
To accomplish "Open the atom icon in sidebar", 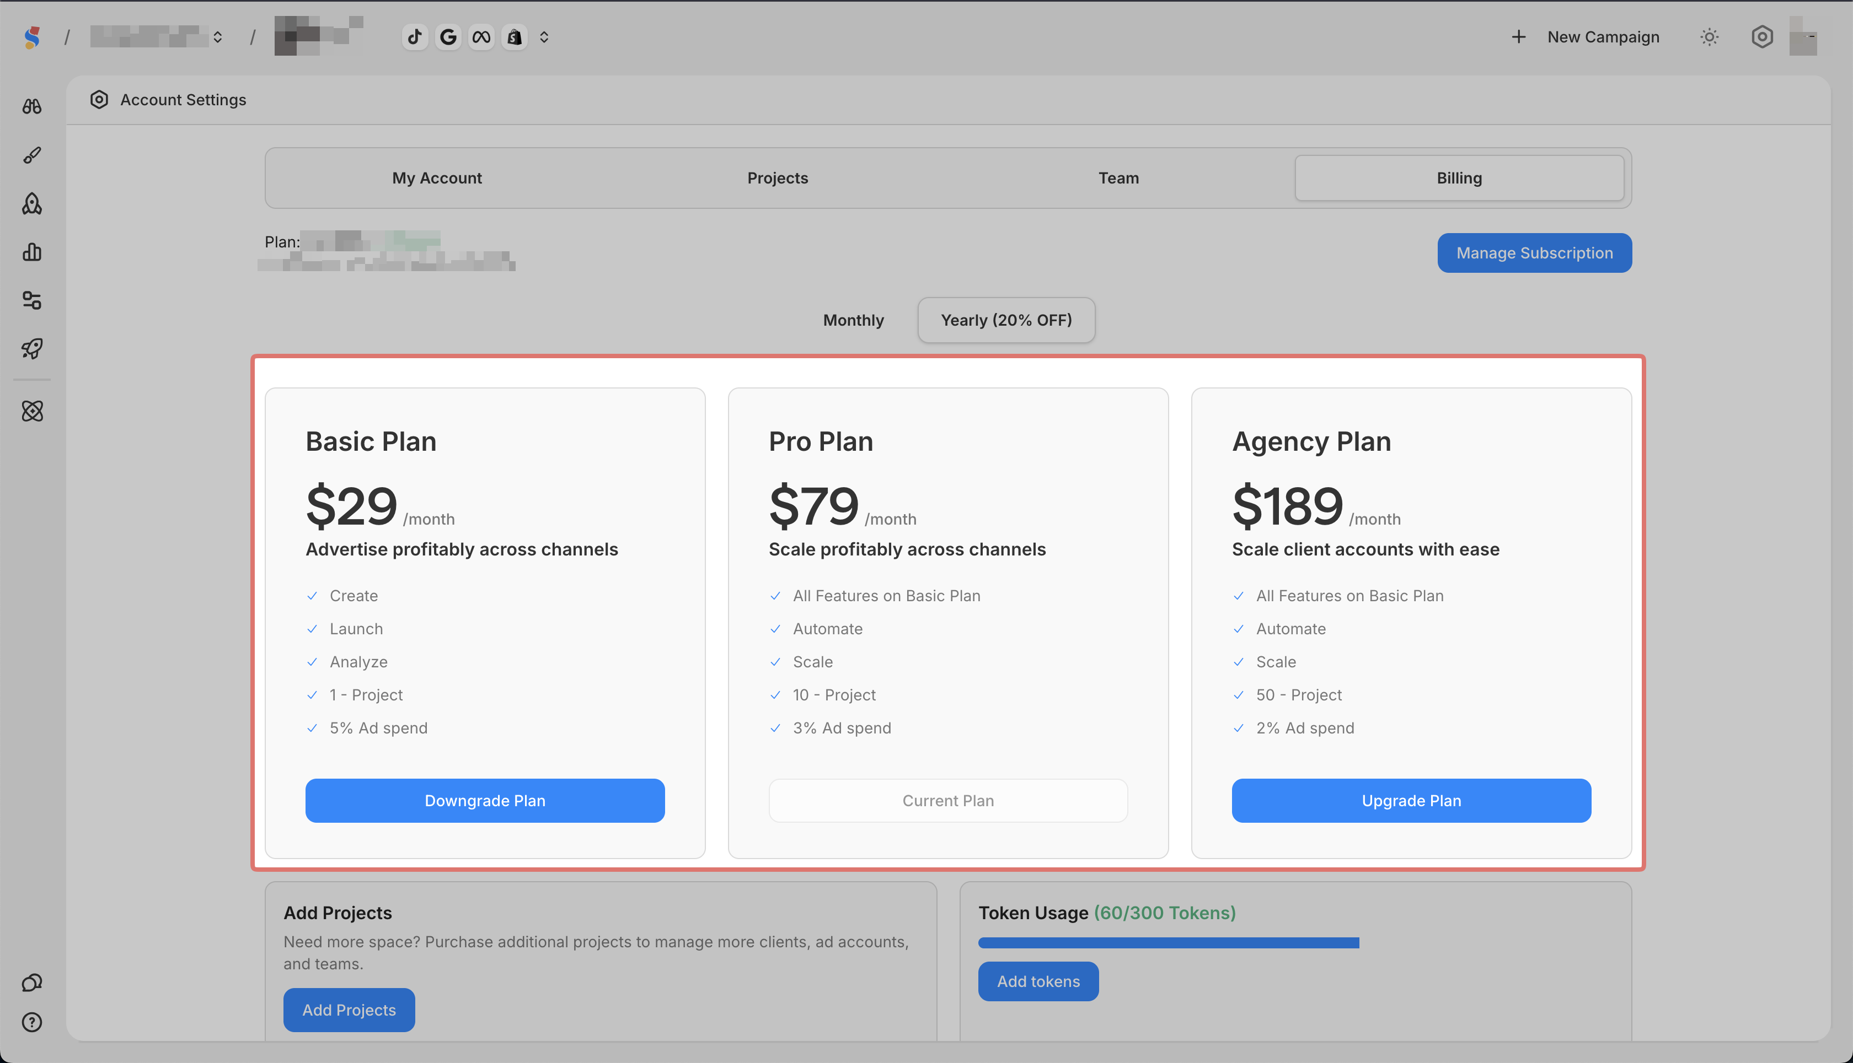I will (32, 411).
